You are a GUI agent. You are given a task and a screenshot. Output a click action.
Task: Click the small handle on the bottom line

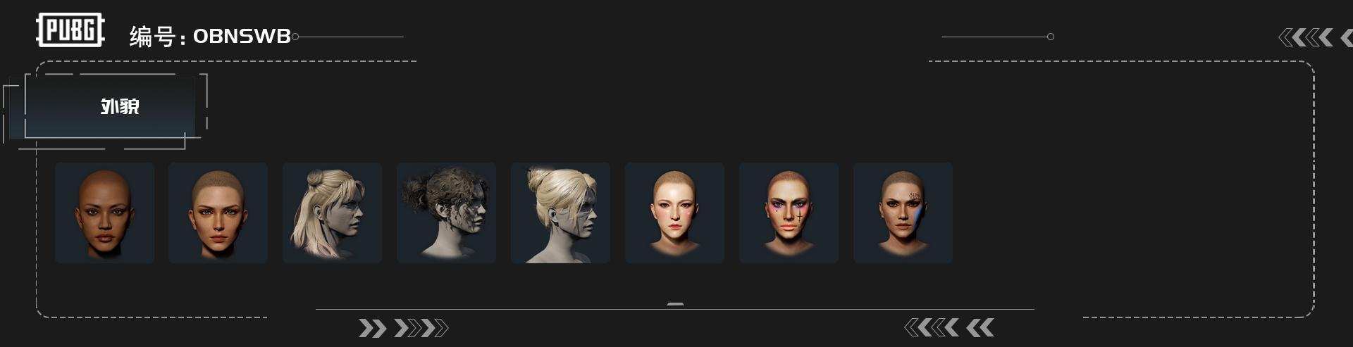coord(675,305)
